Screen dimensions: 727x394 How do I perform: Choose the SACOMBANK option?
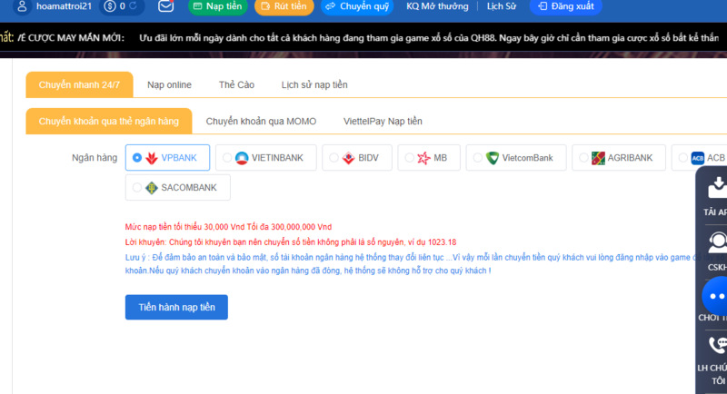pos(137,188)
